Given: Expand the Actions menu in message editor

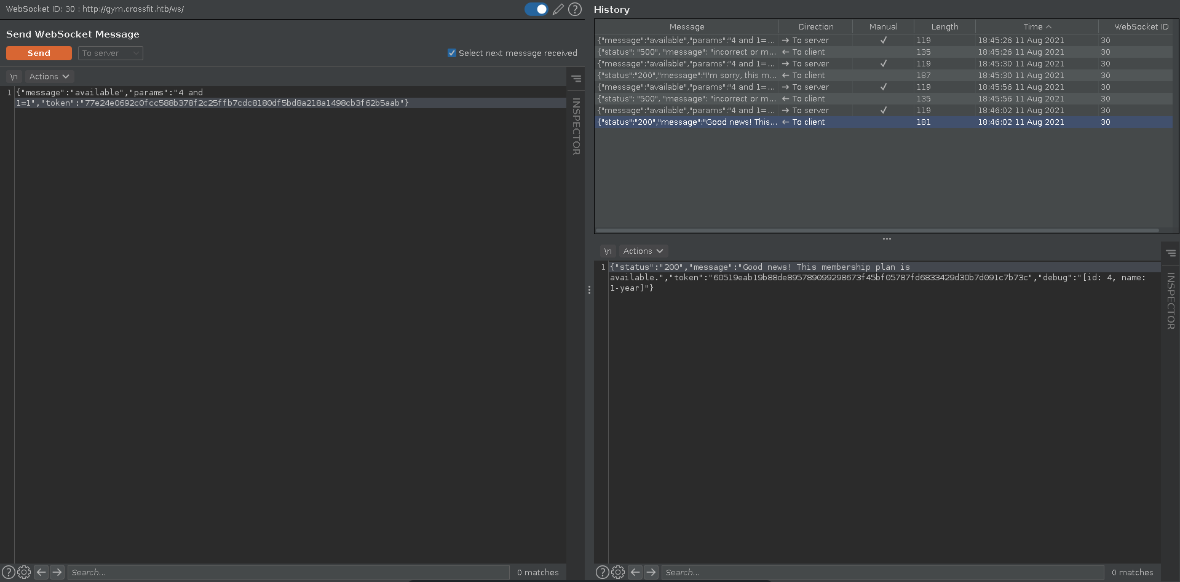Looking at the screenshot, I should [x=49, y=77].
